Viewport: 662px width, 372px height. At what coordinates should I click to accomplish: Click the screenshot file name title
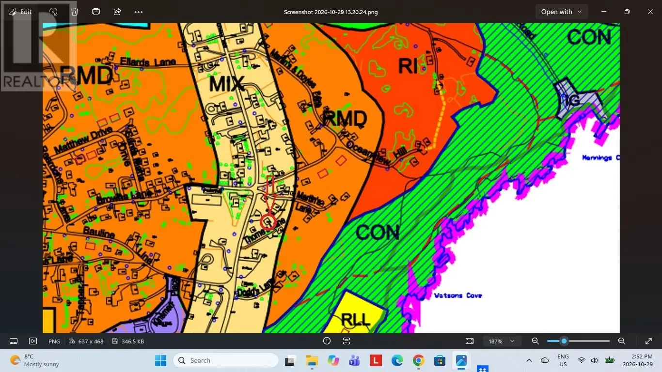331,12
